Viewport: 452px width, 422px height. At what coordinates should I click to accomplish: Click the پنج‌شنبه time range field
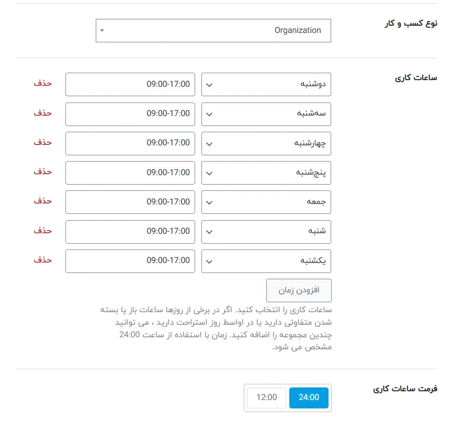130,173
